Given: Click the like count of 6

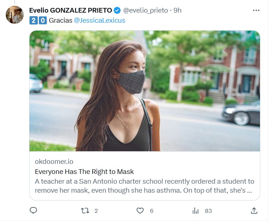Looking at the screenshot, I should [x=151, y=211].
